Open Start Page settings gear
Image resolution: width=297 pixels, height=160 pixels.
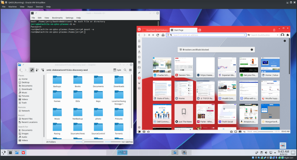point(285,41)
